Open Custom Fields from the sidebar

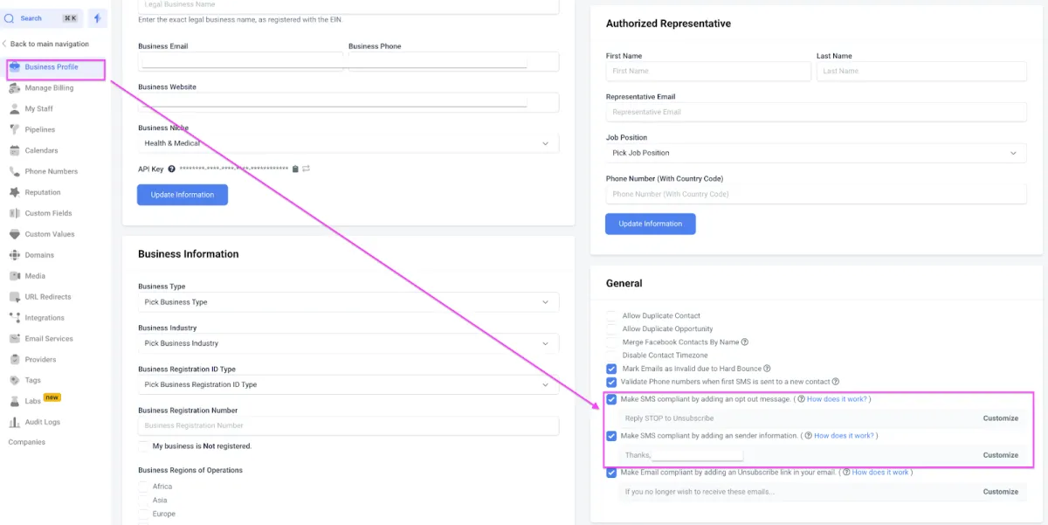pyautogui.click(x=48, y=213)
